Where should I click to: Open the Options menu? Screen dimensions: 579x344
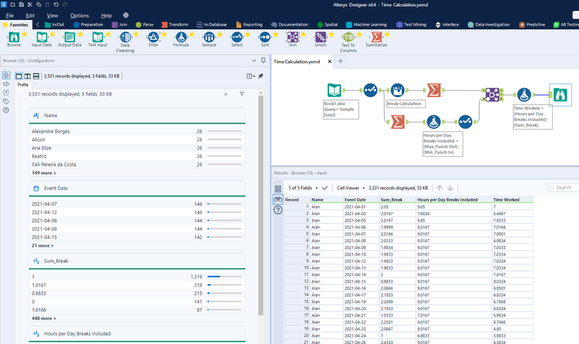point(79,15)
